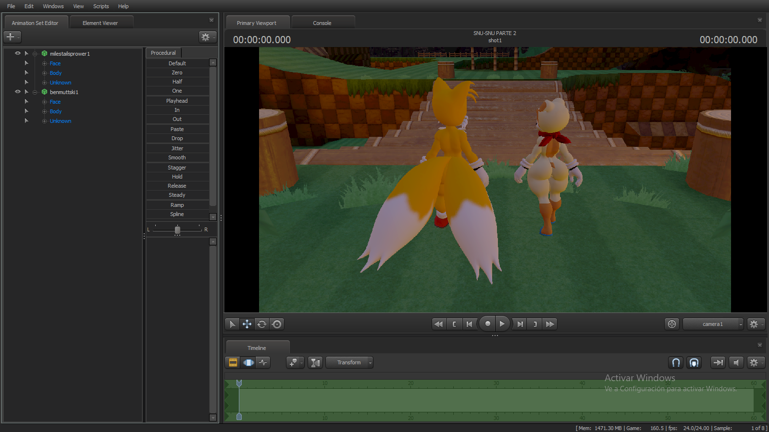The image size is (769, 432).
Task: Open the Graph Editor mode
Action: (263, 362)
